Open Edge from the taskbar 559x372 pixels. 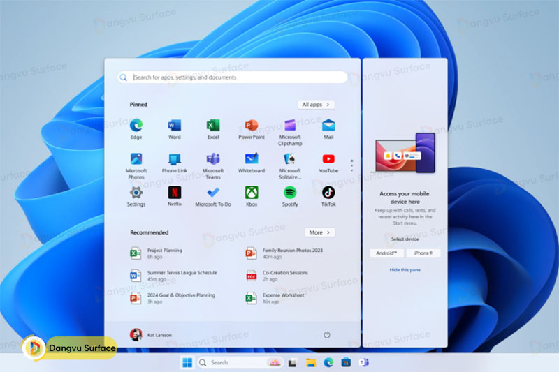pyautogui.click(x=328, y=363)
